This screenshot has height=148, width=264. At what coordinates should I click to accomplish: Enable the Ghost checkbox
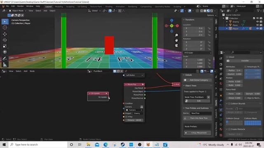click(227, 57)
